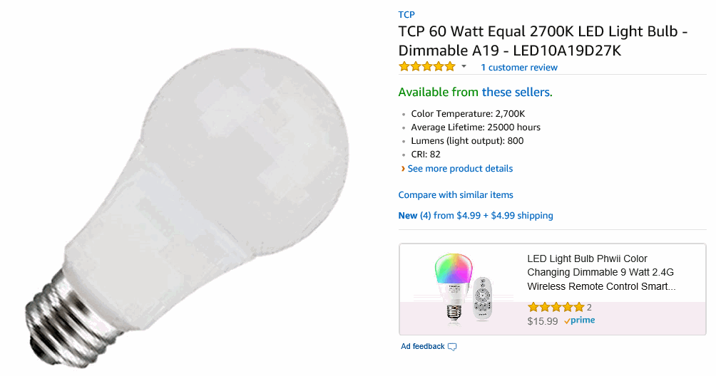Click the $15.99 ad price
This screenshot has width=716, height=376.
542,321
